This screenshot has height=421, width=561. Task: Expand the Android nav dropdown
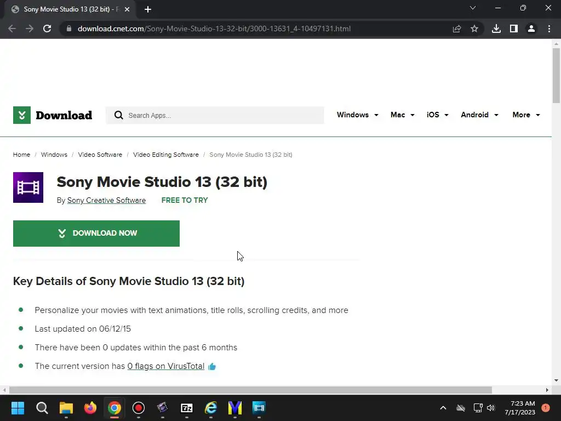pyautogui.click(x=479, y=115)
